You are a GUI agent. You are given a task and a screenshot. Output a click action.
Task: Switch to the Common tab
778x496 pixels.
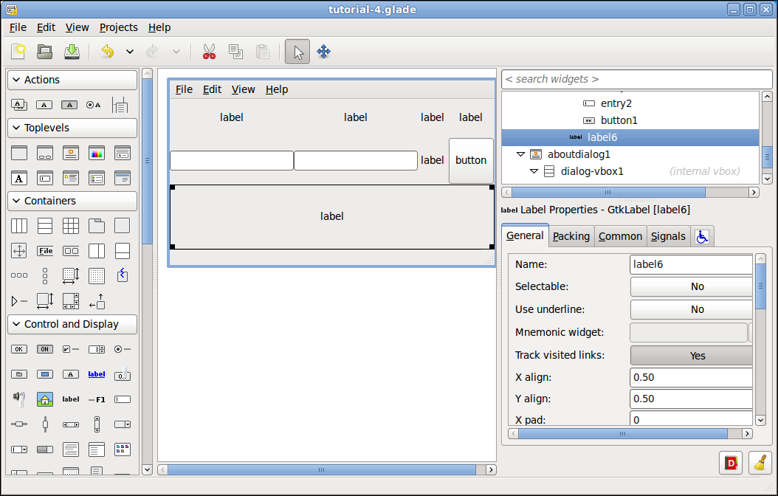click(620, 236)
